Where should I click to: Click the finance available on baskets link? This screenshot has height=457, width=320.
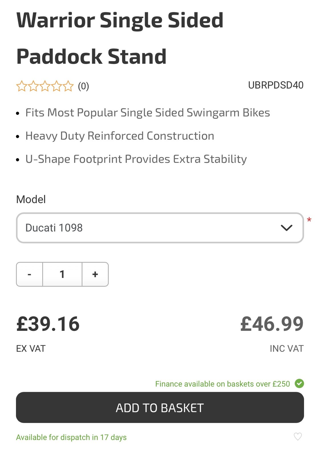[222, 384]
